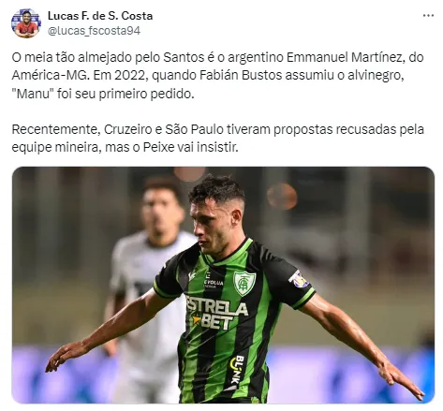The width and height of the screenshot is (443, 411).
Task: Click the first tweet paragraph about Santos
Action: pyautogui.click(x=217, y=76)
